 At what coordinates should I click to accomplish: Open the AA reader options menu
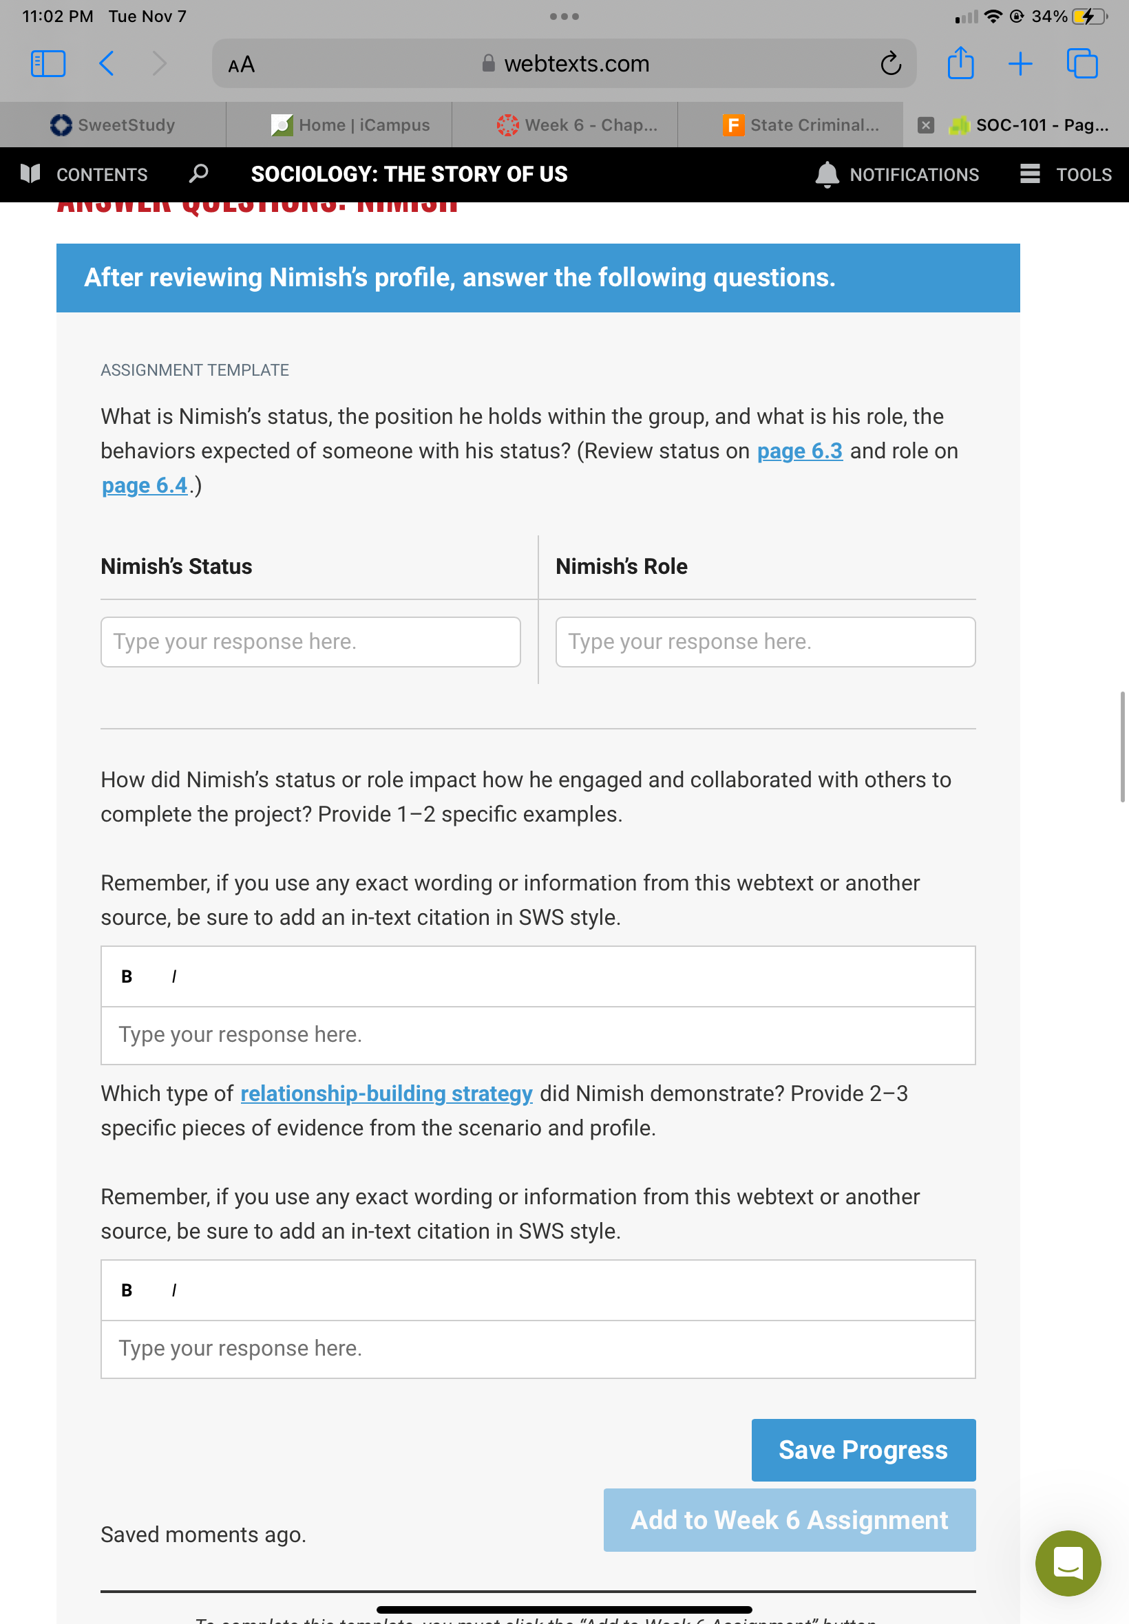(241, 64)
